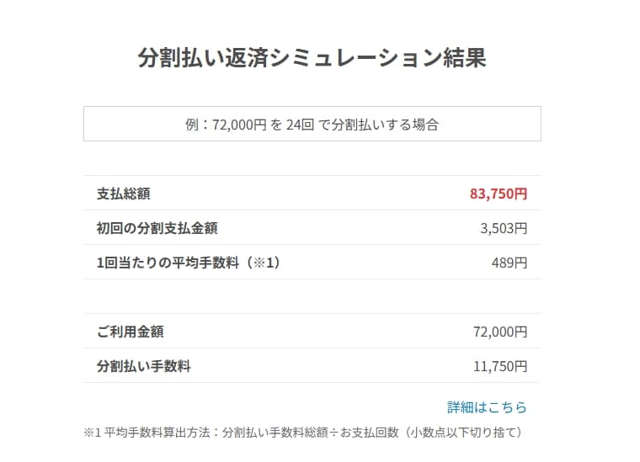The height and width of the screenshot is (462, 640).
Task: Select the 11,750円 fee value
Action: point(500,366)
